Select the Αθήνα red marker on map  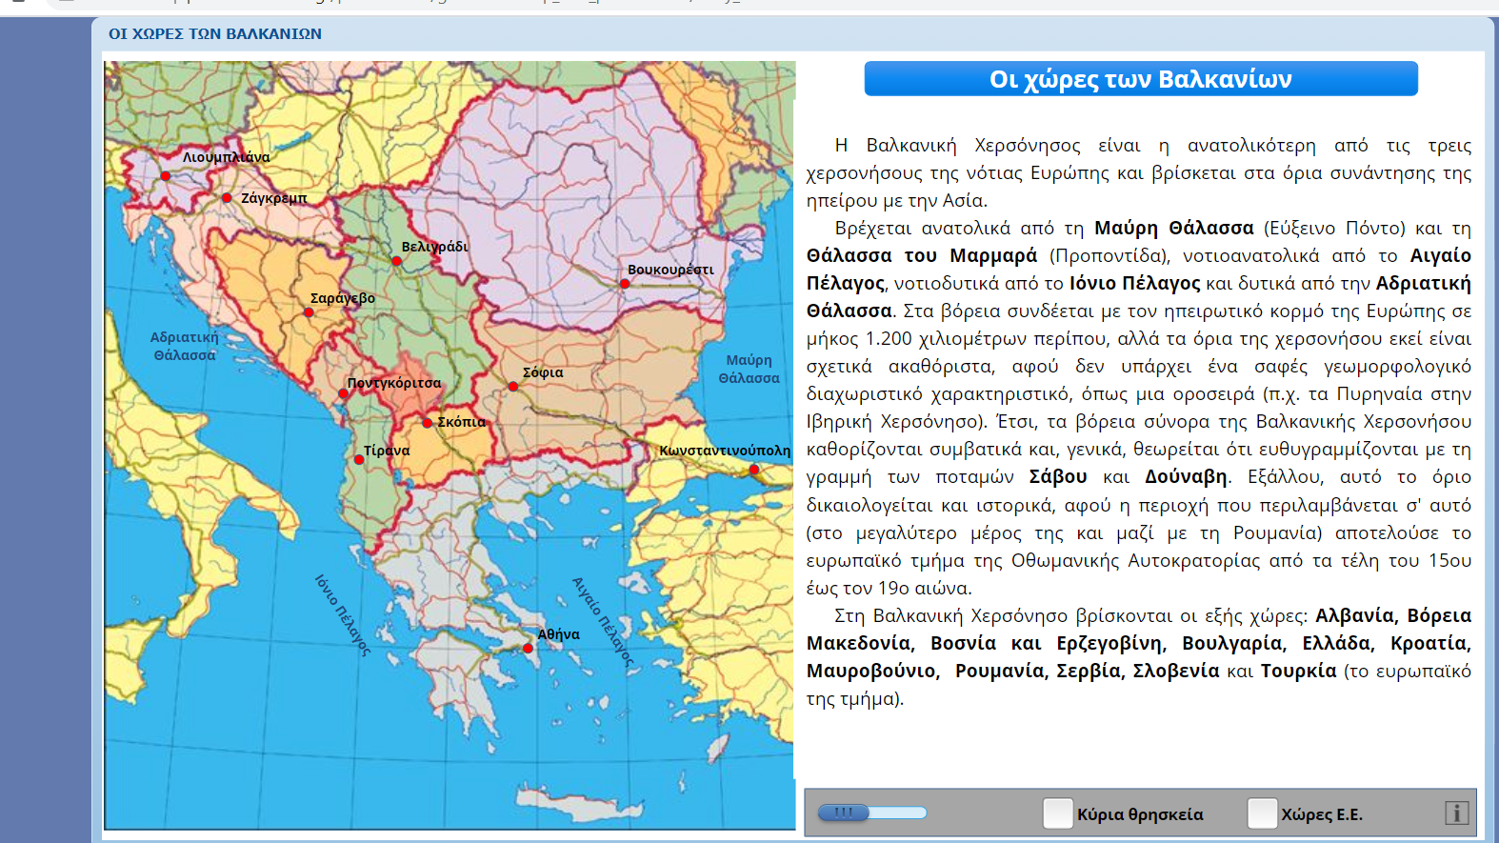(x=529, y=649)
